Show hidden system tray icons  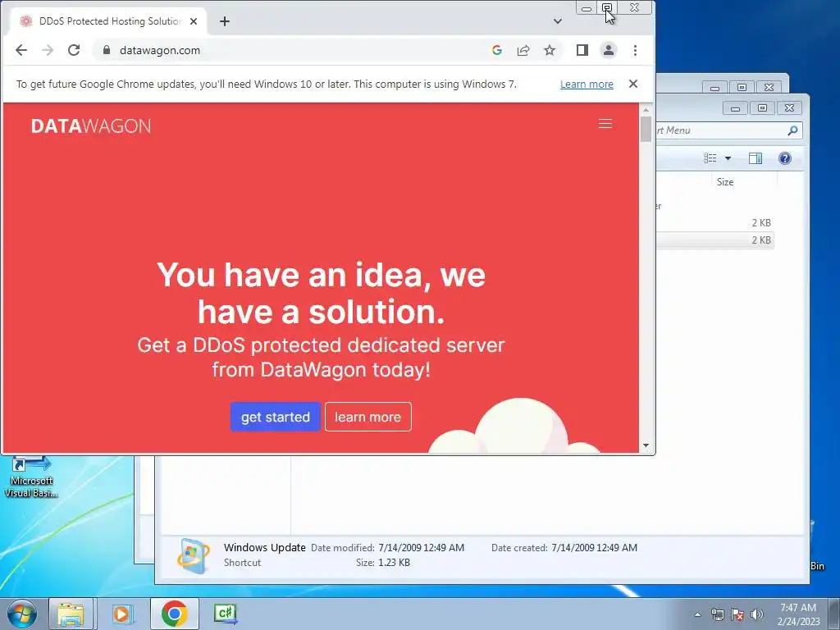click(x=697, y=614)
